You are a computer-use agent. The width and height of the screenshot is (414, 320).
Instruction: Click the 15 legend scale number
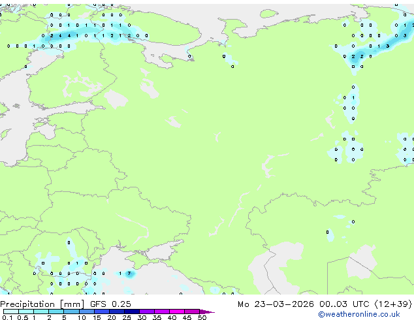[x=97, y=318]
